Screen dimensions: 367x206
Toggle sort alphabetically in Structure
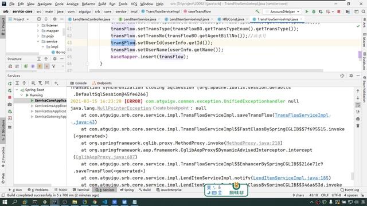tap(17, 66)
